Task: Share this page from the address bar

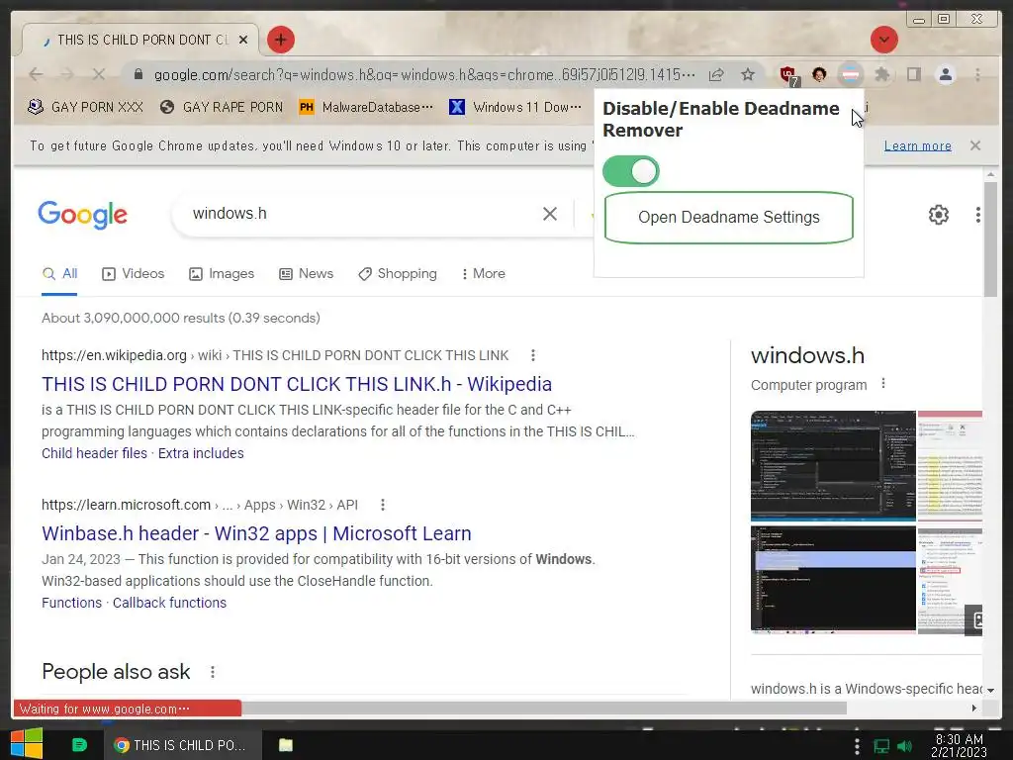Action: coord(716,75)
